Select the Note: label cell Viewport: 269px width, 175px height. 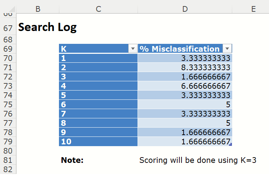point(72,160)
